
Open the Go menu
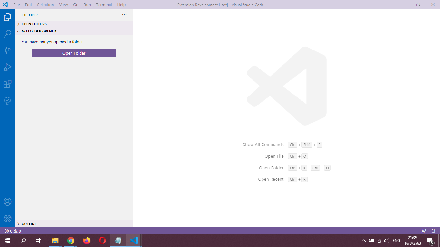[x=76, y=5]
